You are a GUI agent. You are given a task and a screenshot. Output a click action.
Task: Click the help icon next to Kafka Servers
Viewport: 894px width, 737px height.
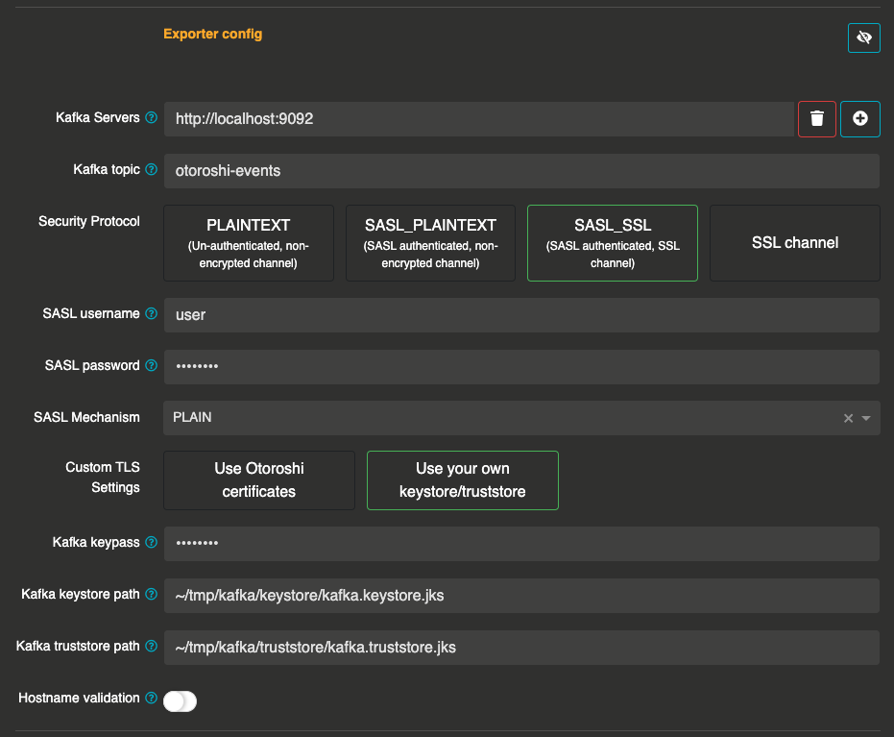pyautogui.click(x=151, y=118)
